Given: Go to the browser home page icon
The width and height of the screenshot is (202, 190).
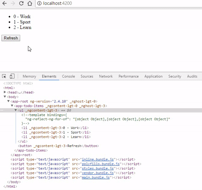Looking at the screenshot, I should tap(30, 3).
